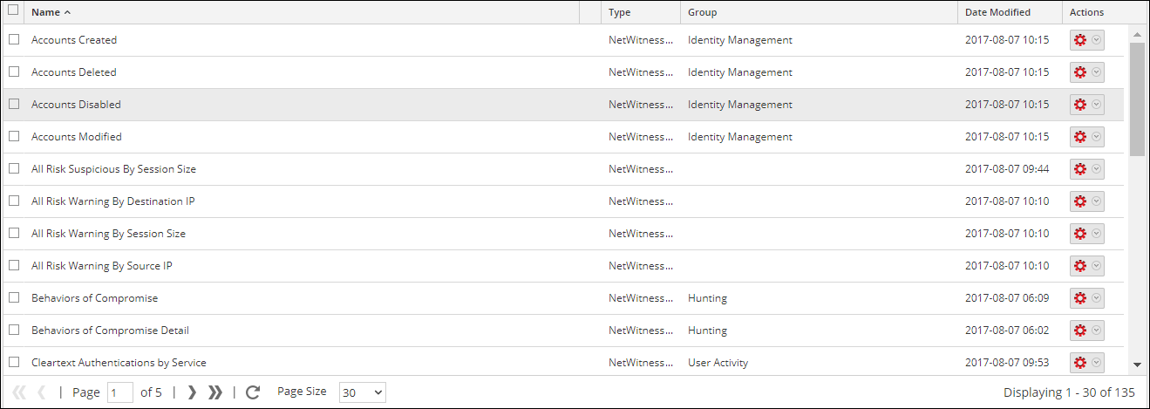Click the gear icon for Accounts Created
The width and height of the screenshot is (1150, 409).
(1079, 40)
